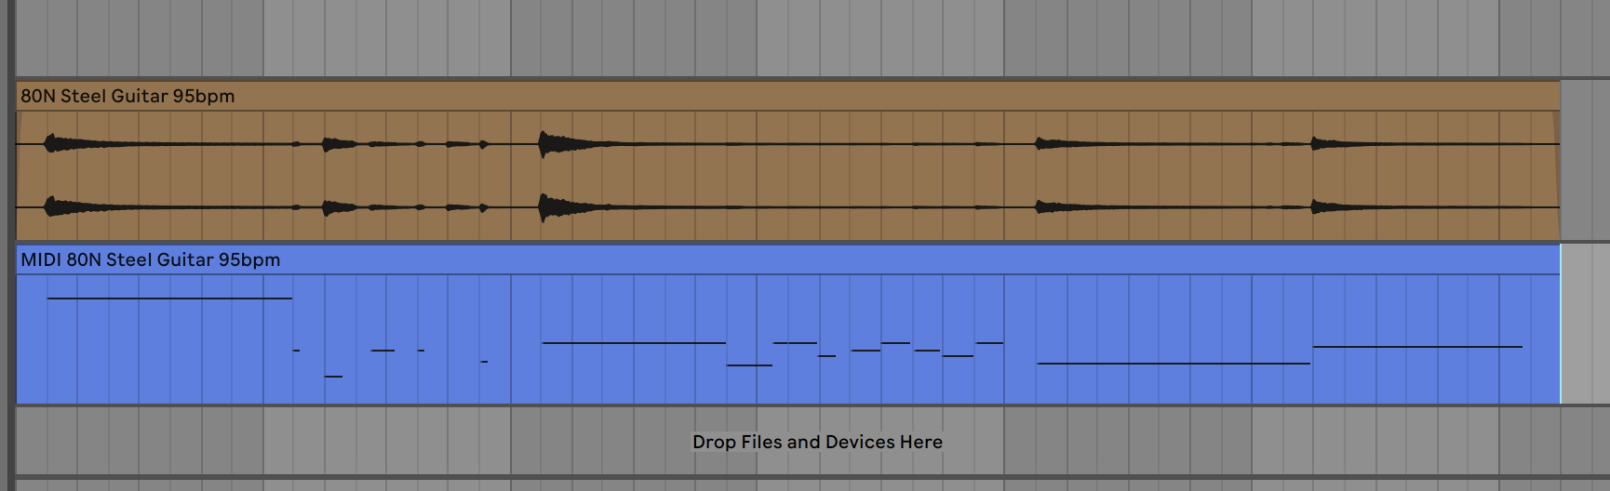Screen dimensions: 1610x491
Task: Click the longest low MIDI note near the end
Action: (1173, 364)
